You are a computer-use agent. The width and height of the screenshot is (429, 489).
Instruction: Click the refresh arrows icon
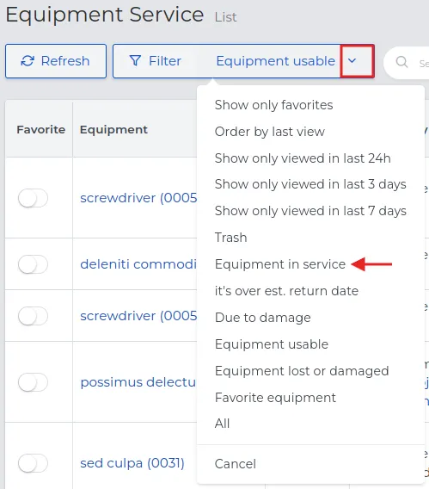28,61
